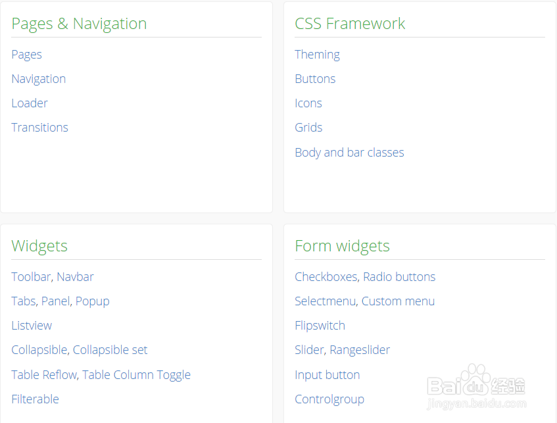Click the Toolbar link

pos(30,276)
